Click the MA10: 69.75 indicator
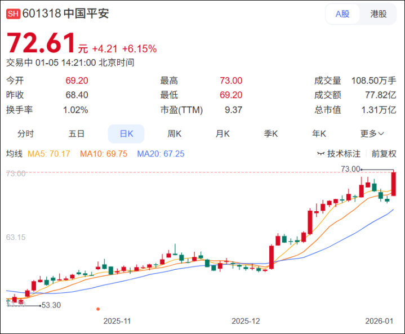 [104, 154]
